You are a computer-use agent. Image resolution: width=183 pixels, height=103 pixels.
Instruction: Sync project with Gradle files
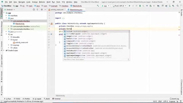tap(166, 6)
